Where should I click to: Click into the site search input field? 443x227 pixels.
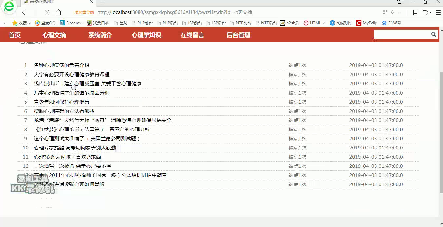[401, 34]
